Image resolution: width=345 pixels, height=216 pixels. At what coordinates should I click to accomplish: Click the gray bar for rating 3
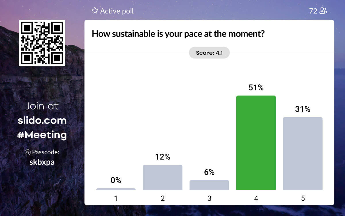pyautogui.click(x=209, y=185)
